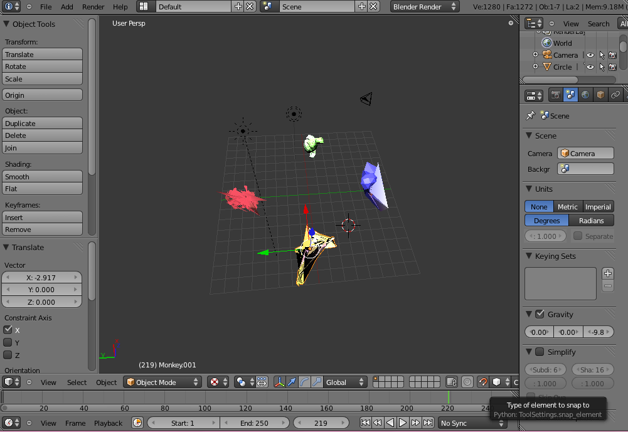Screen dimensions: 628x432
Task: Open the Help menu
Action: [120, 7]
